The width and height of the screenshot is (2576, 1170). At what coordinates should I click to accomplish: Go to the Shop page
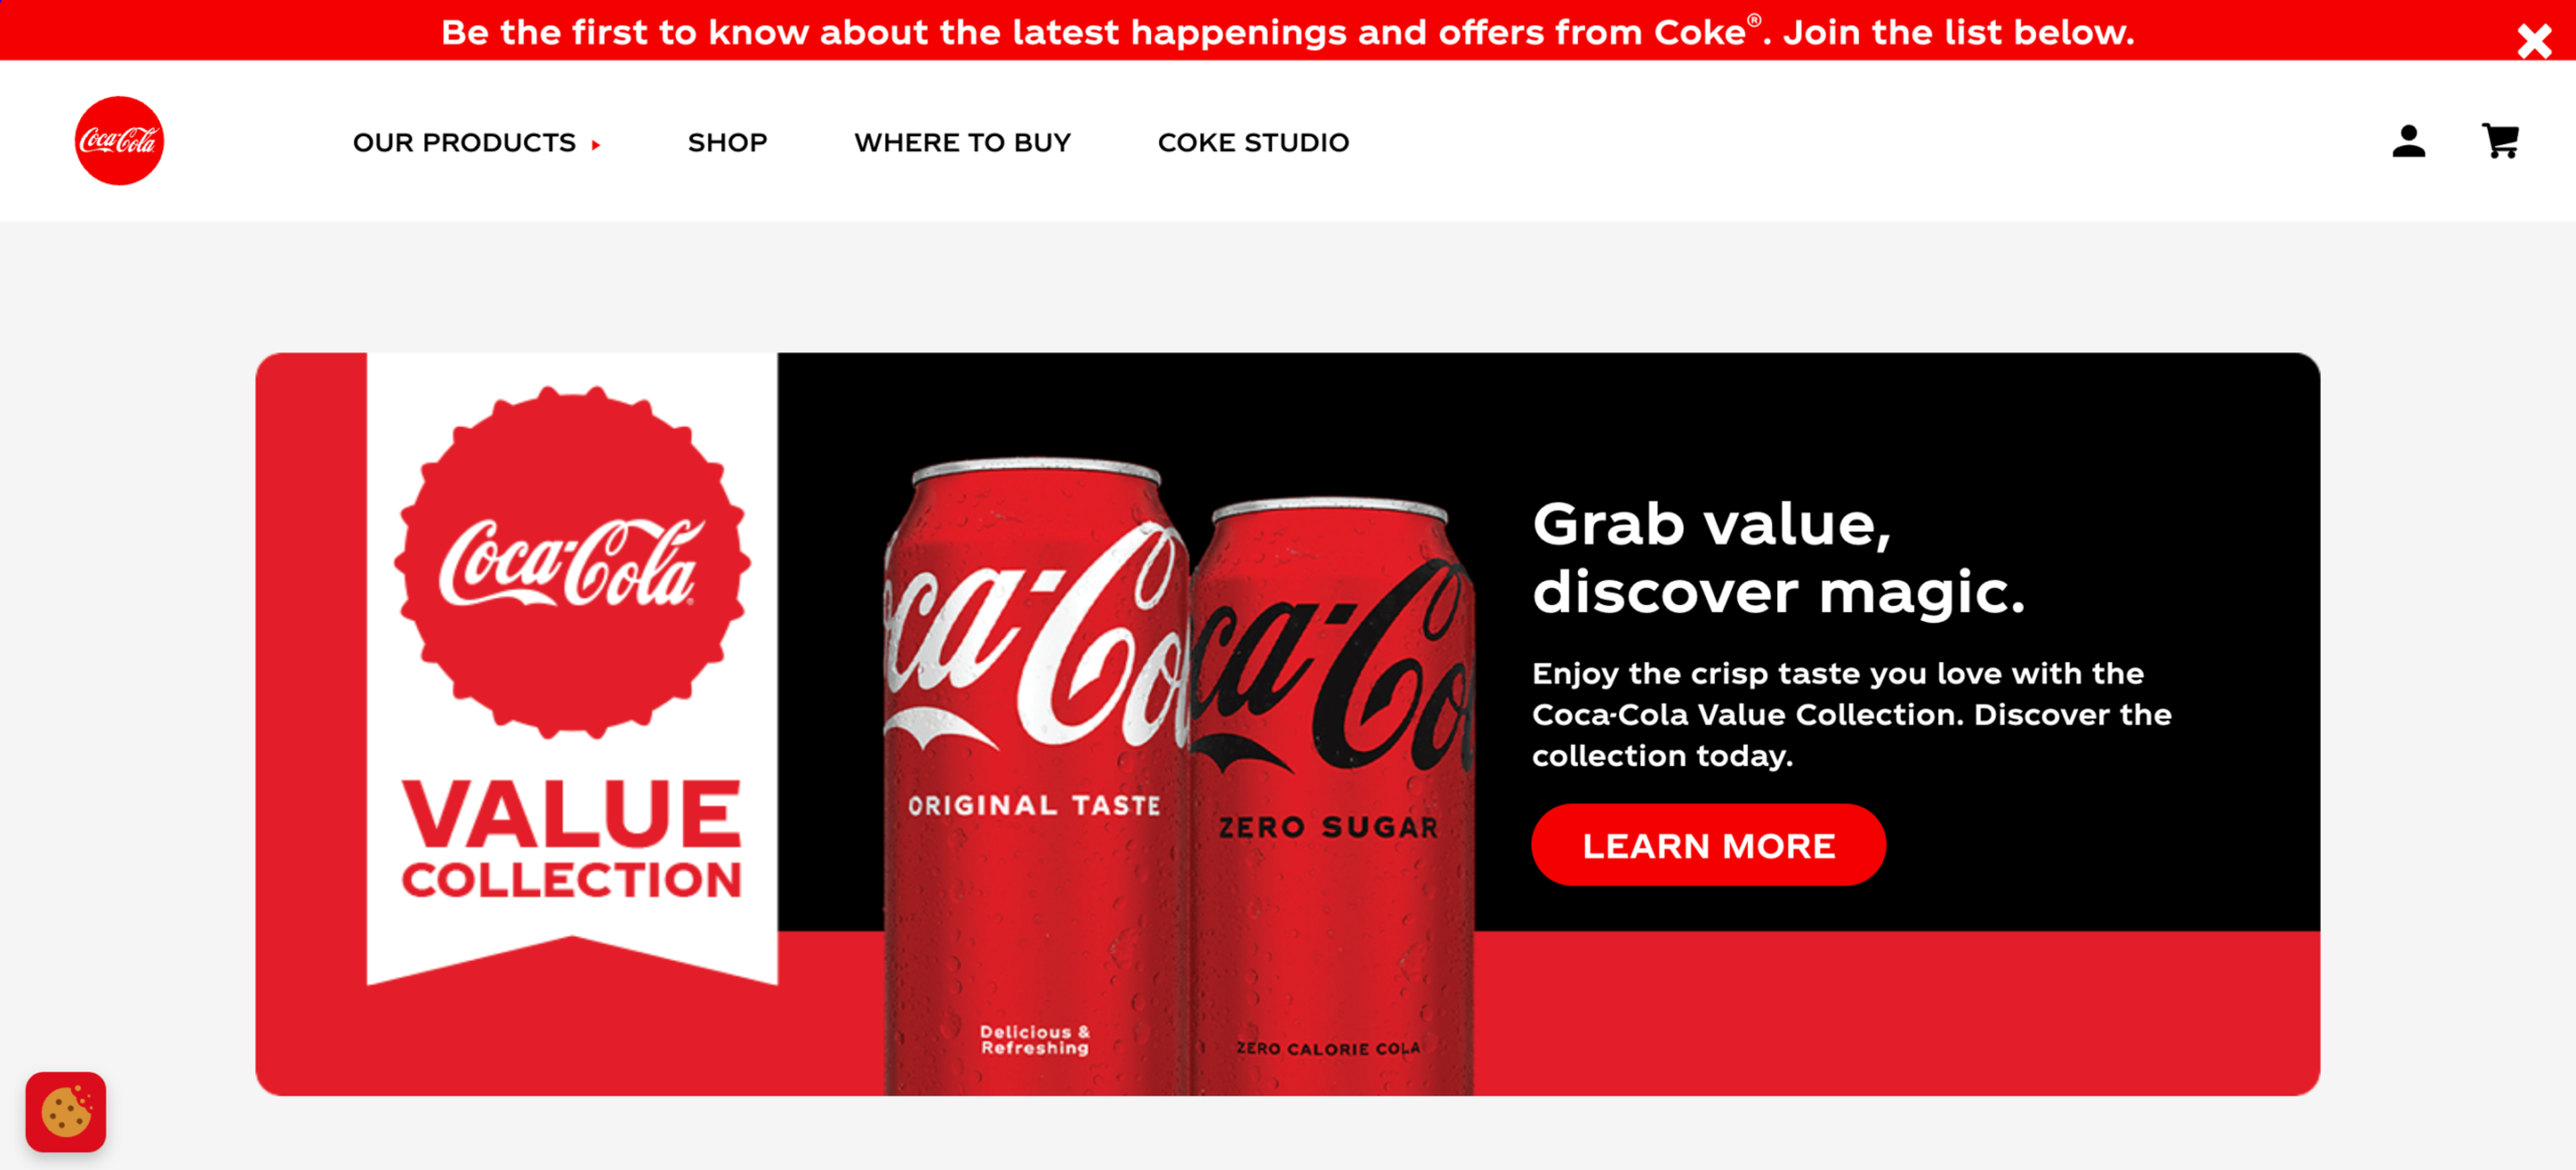727,143
